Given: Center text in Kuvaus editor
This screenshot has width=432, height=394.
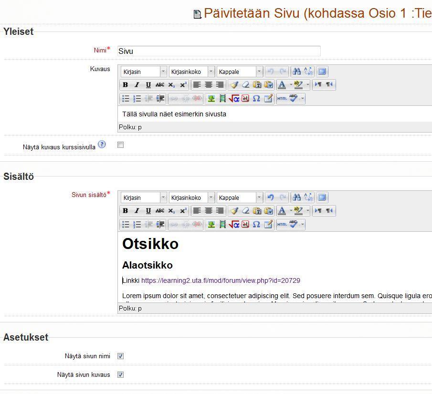Looking at the screenshot, I should point(208,85).
